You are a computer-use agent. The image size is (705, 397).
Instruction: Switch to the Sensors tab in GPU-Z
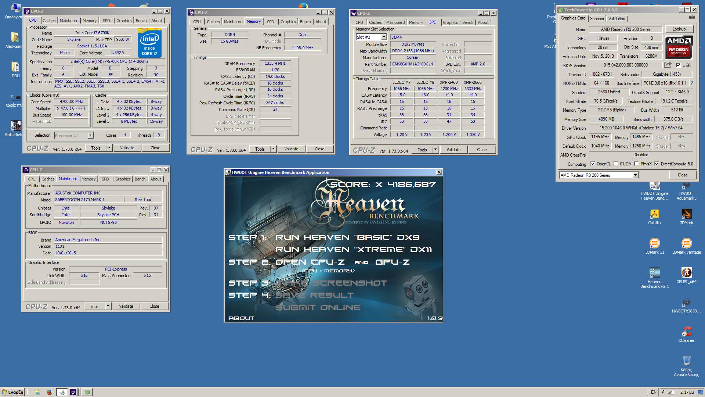(597, 19)
